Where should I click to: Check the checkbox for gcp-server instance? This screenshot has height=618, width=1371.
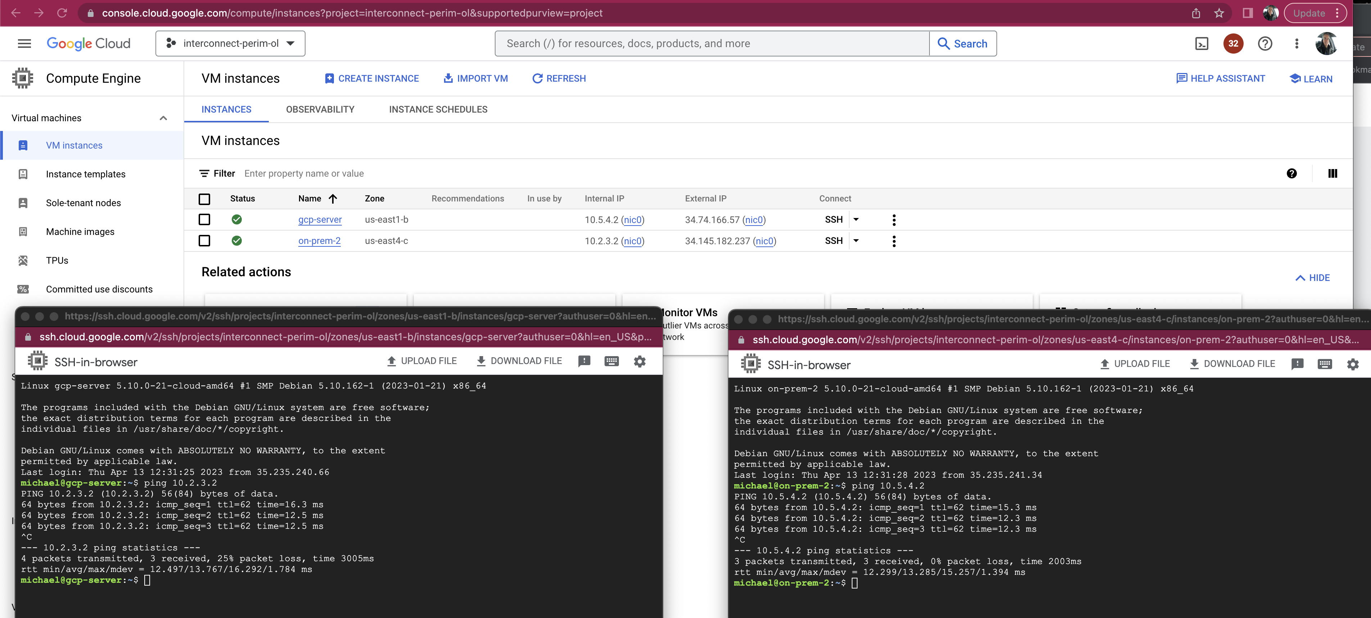click(204, 220)
